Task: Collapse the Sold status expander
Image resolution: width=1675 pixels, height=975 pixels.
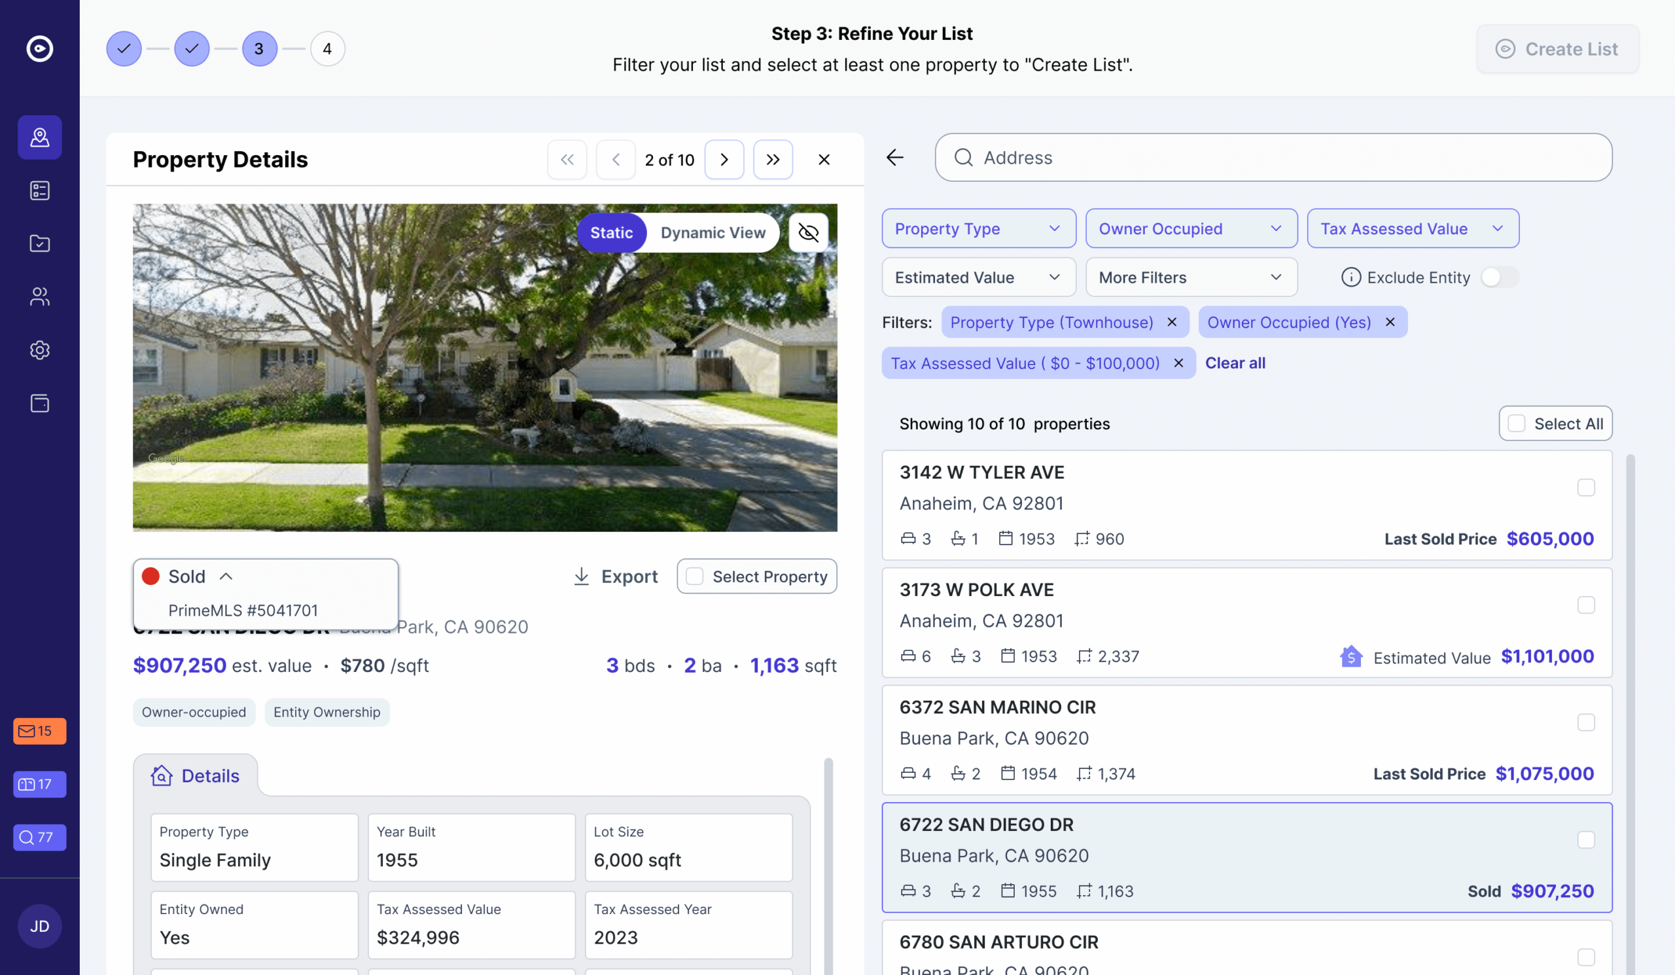Action: (226, 576)
